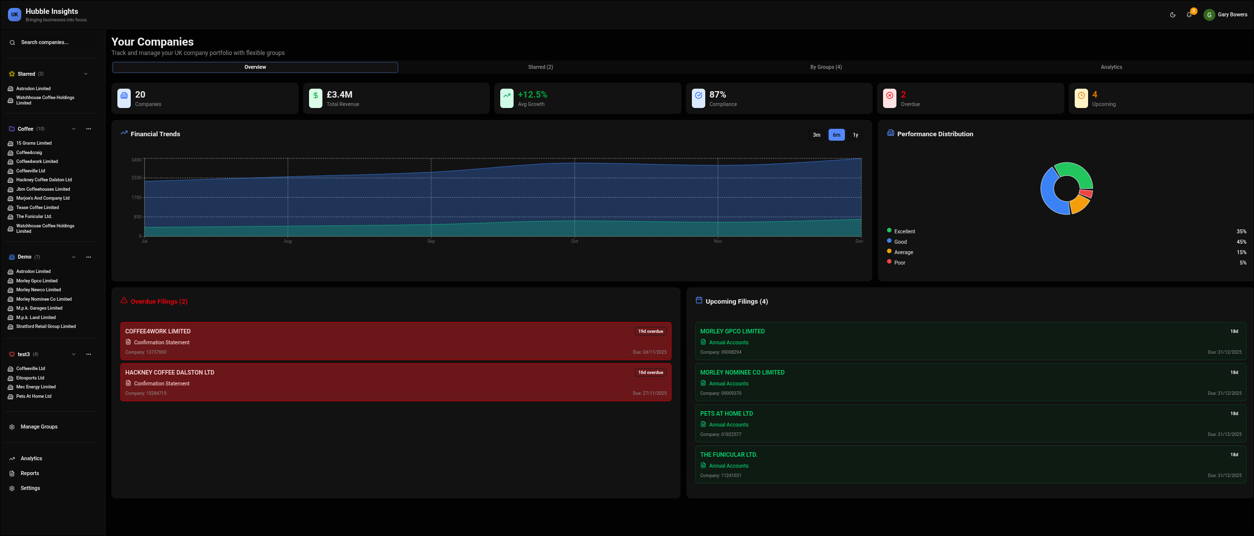Switch to the By Groups tab

pos(826,67)
